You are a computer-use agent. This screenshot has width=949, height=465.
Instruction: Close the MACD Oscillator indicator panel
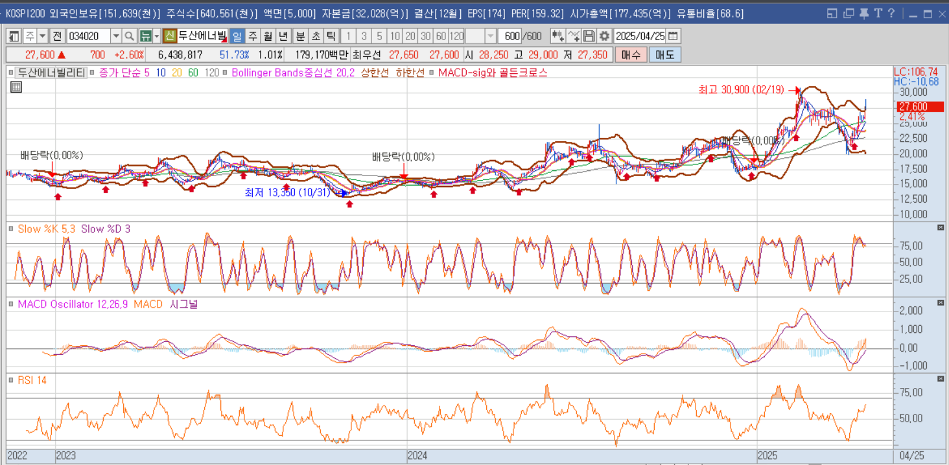click(x=941, y=302)
